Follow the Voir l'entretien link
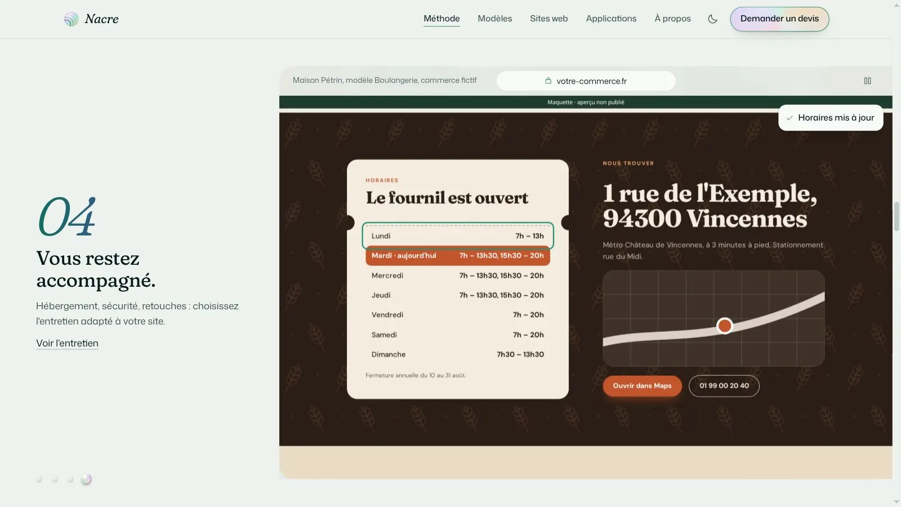This screenshot has height=507, width=901. click(x=67, y=343)
